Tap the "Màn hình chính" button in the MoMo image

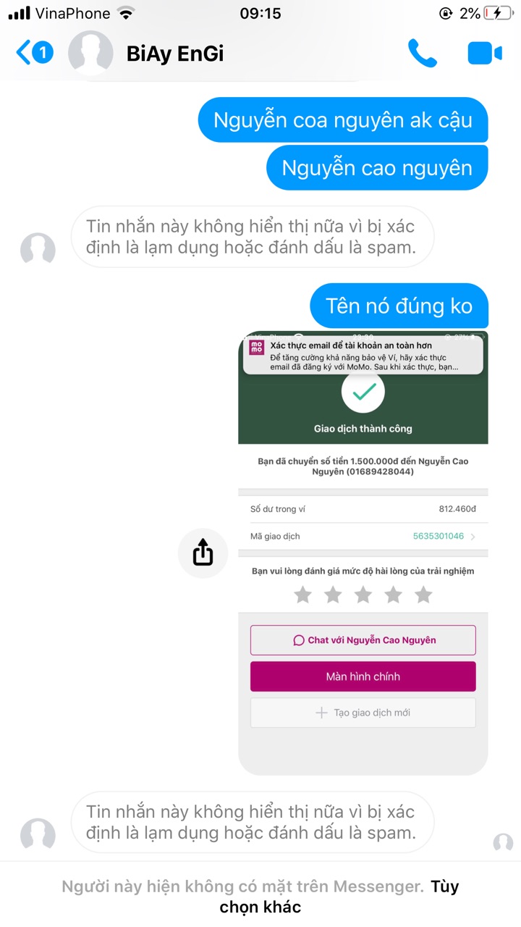363,676
